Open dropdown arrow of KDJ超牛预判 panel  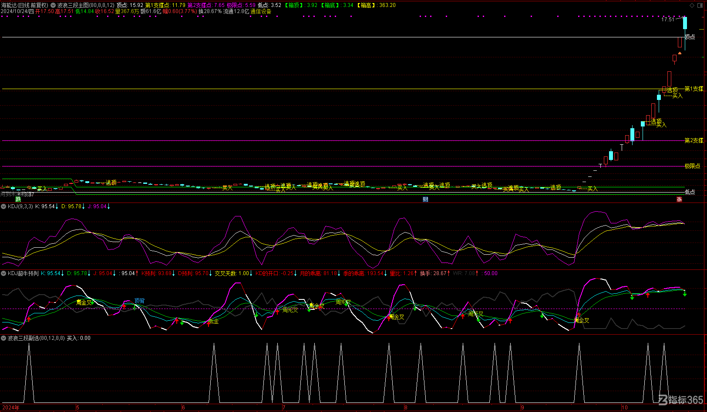[4, 273]
